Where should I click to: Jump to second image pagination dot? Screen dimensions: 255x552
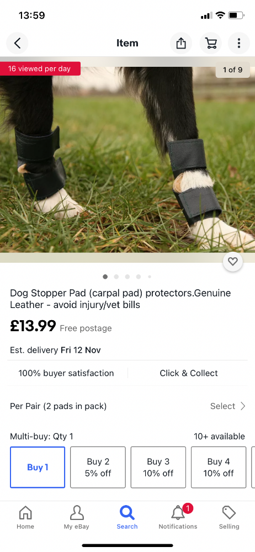pos(116,277)
